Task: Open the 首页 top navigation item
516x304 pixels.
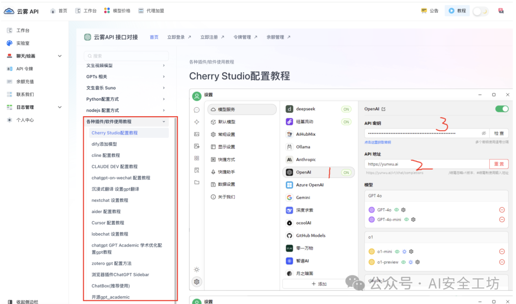Action: (x=59, y=11)
